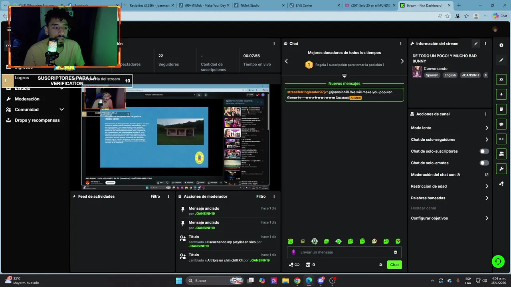Image resolution: width=511 pixels, height=287 pixels.
Task: Switch to the LIVE Center browser tab
Action: pyautogui.click(x=315, y=6)
